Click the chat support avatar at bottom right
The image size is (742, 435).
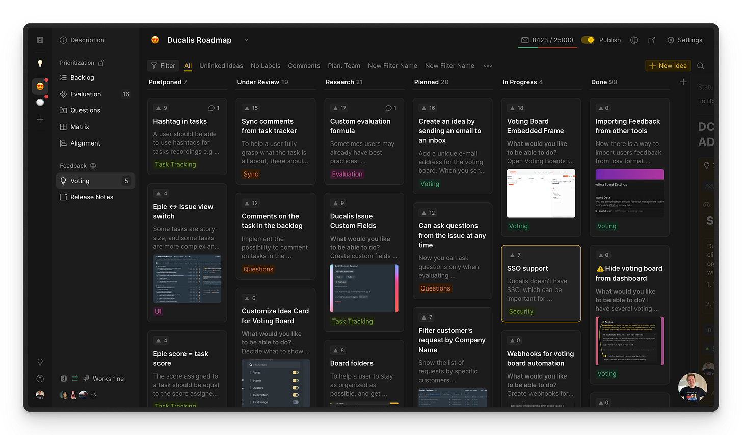[x=693, y=388]
